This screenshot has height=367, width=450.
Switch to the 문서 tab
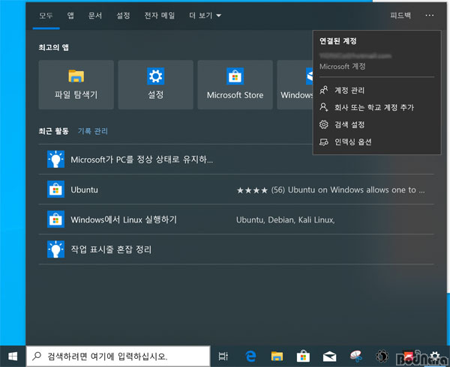pyautogui.click(x=95, y=16)
